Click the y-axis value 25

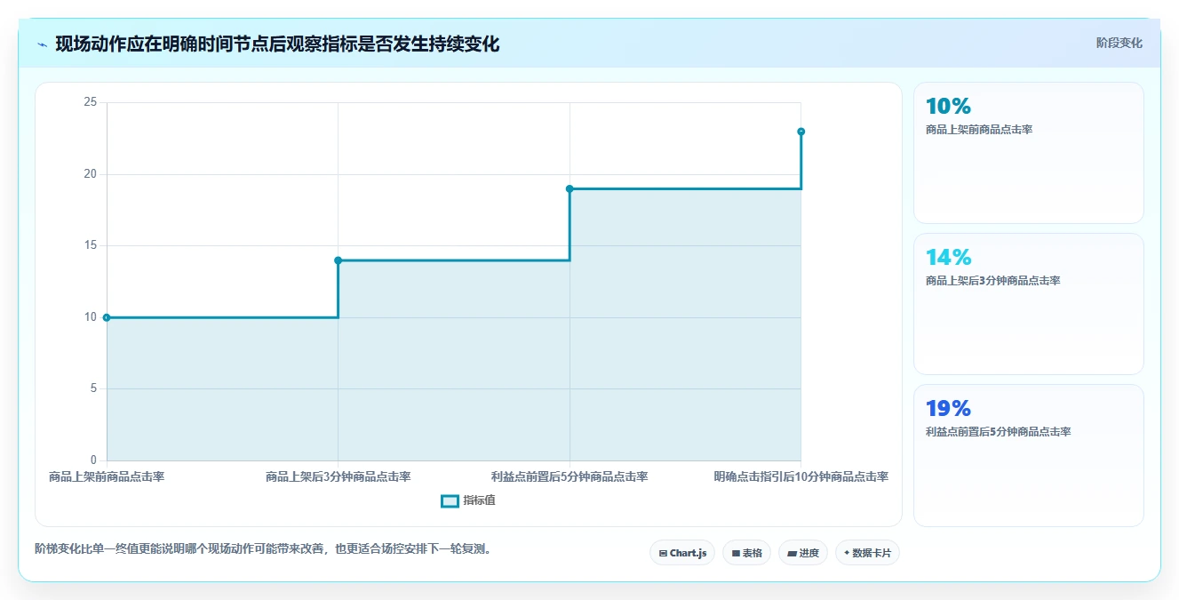[x=90, y=102]
